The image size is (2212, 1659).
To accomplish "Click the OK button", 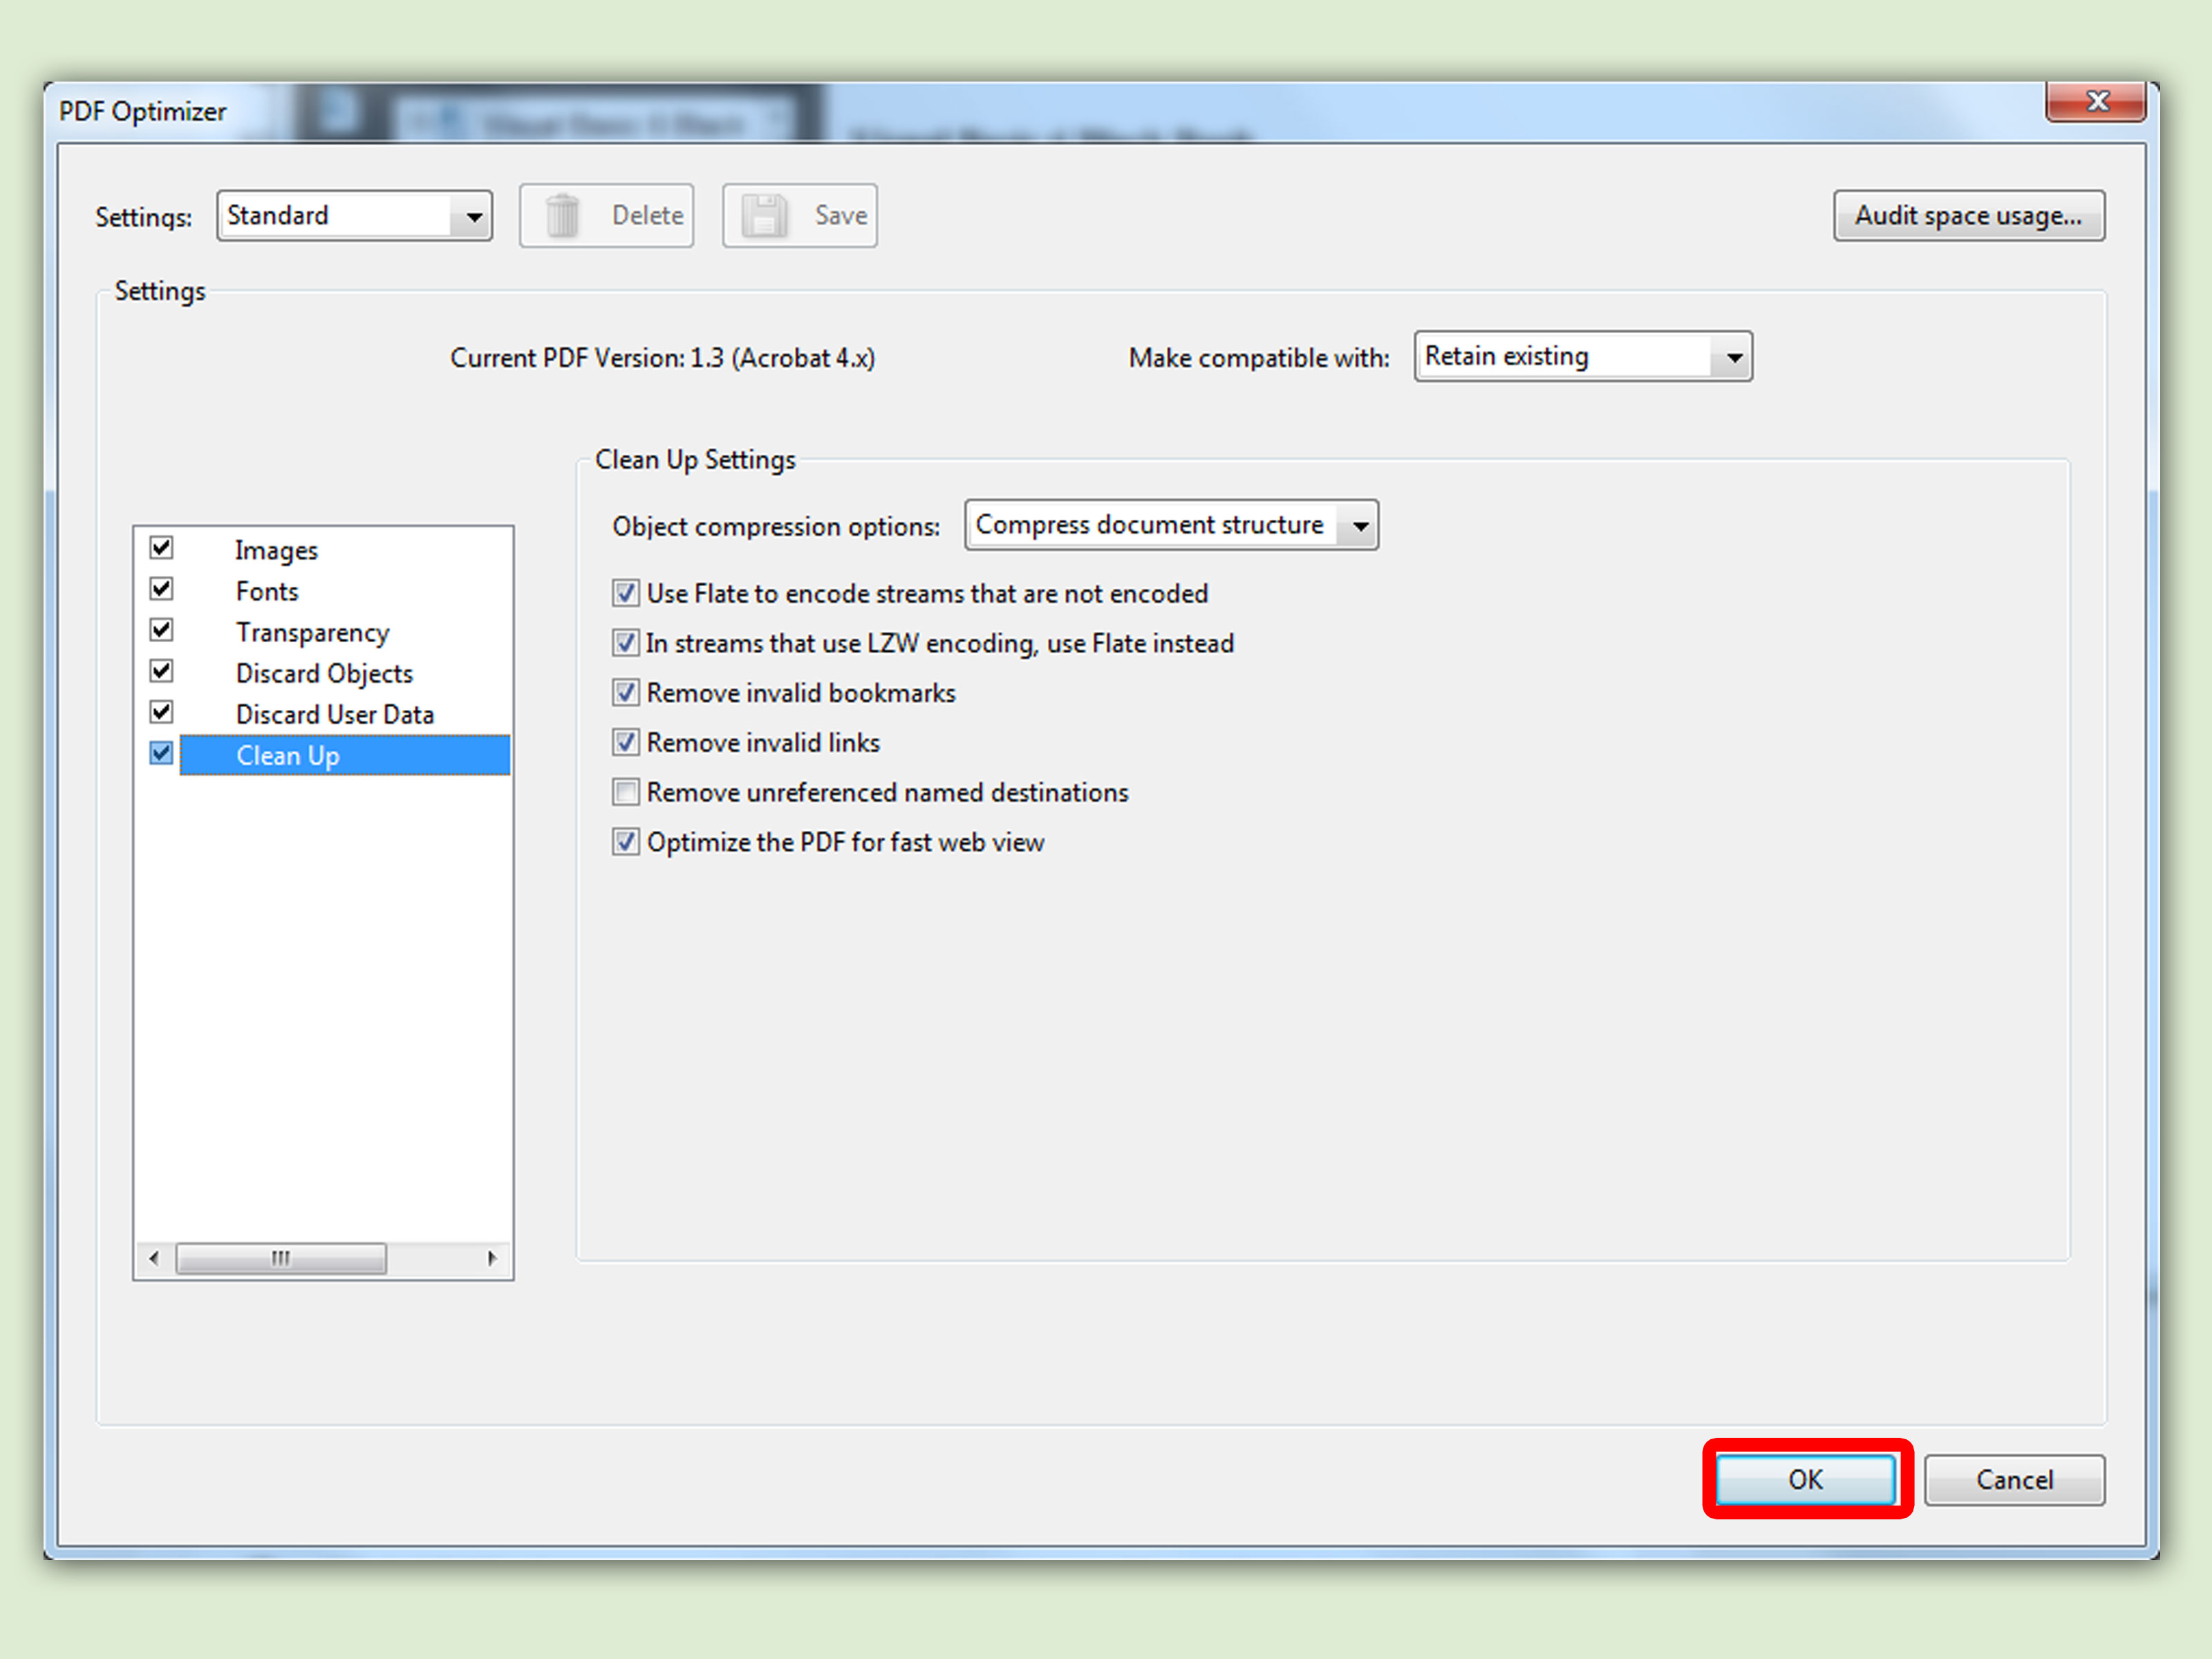I will (1806, 1480).
